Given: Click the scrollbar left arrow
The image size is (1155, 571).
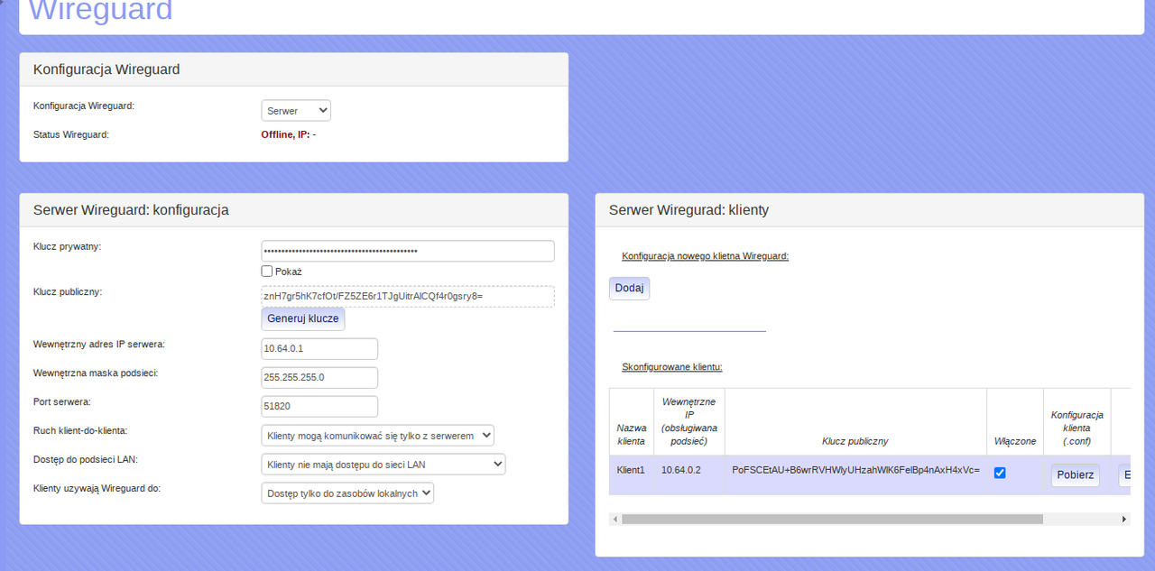Looking at the screenshot, I should [x=614, y=519].
